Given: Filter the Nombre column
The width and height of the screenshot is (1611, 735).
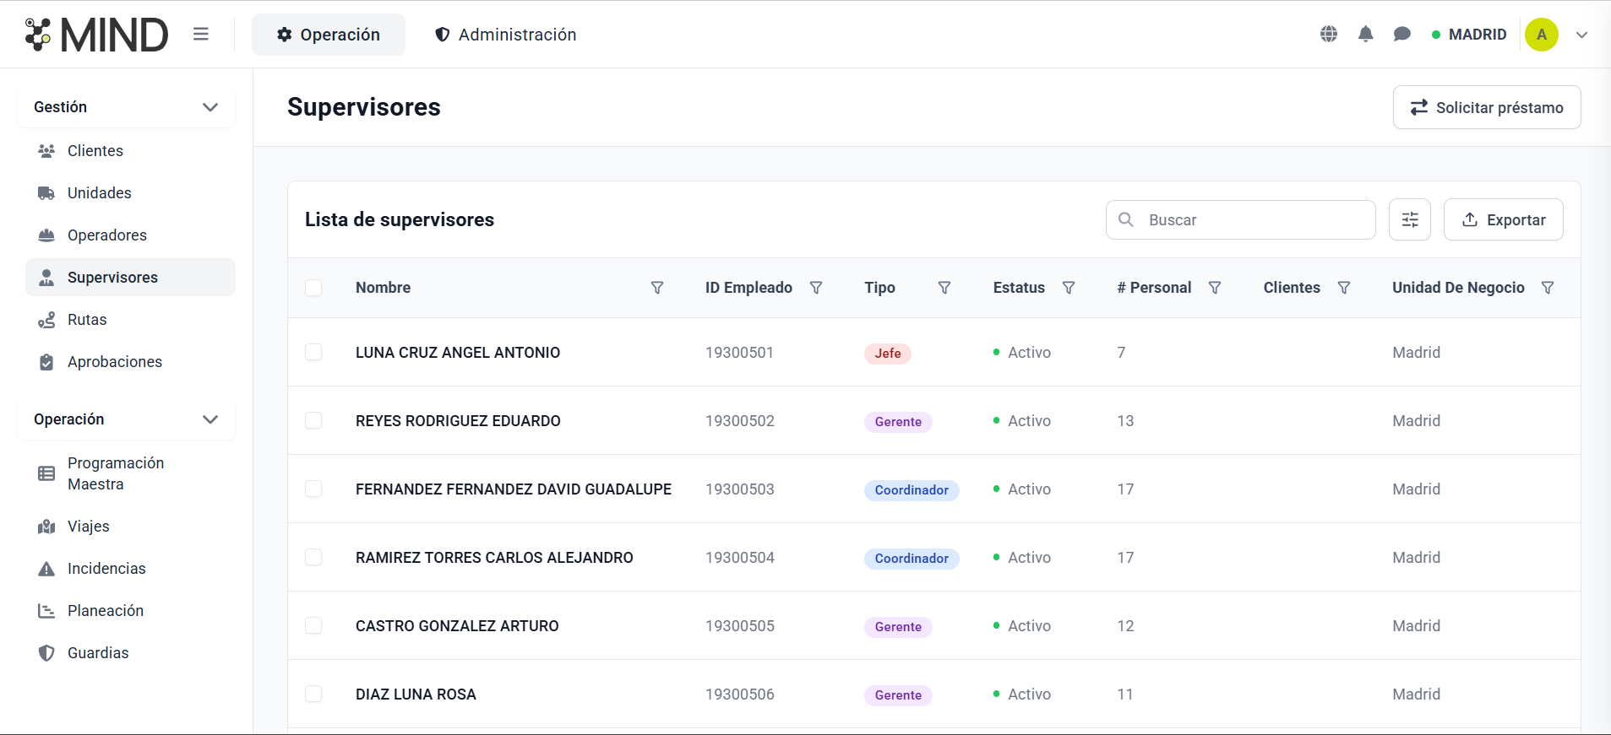Looking at the screenshot, I should point(657,288).
